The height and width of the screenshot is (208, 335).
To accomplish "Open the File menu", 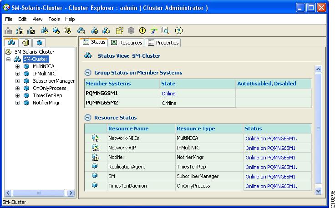I will [9, 19].
